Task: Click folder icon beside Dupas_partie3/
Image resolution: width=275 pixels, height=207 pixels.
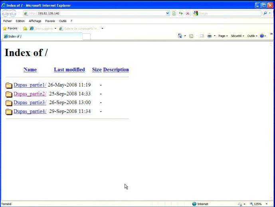Action: click(9, 103)
